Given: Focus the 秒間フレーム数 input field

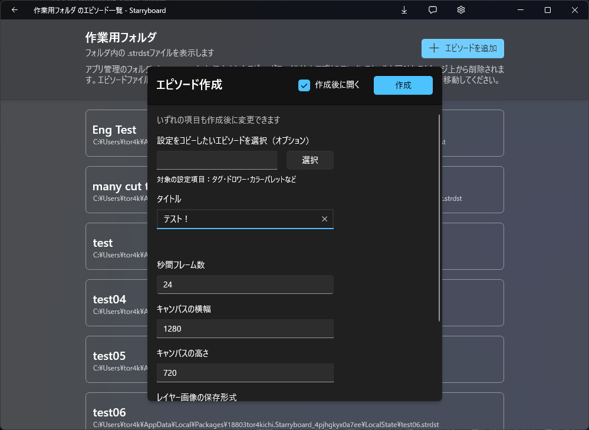Looking at the screenshot, I should (245, 285).
